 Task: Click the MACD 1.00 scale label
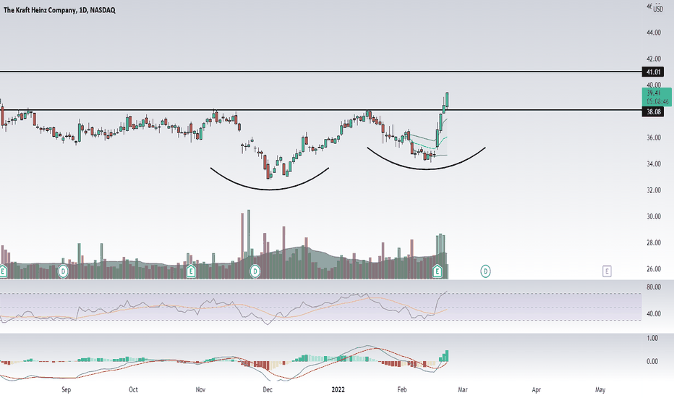[x=652, y=338]
